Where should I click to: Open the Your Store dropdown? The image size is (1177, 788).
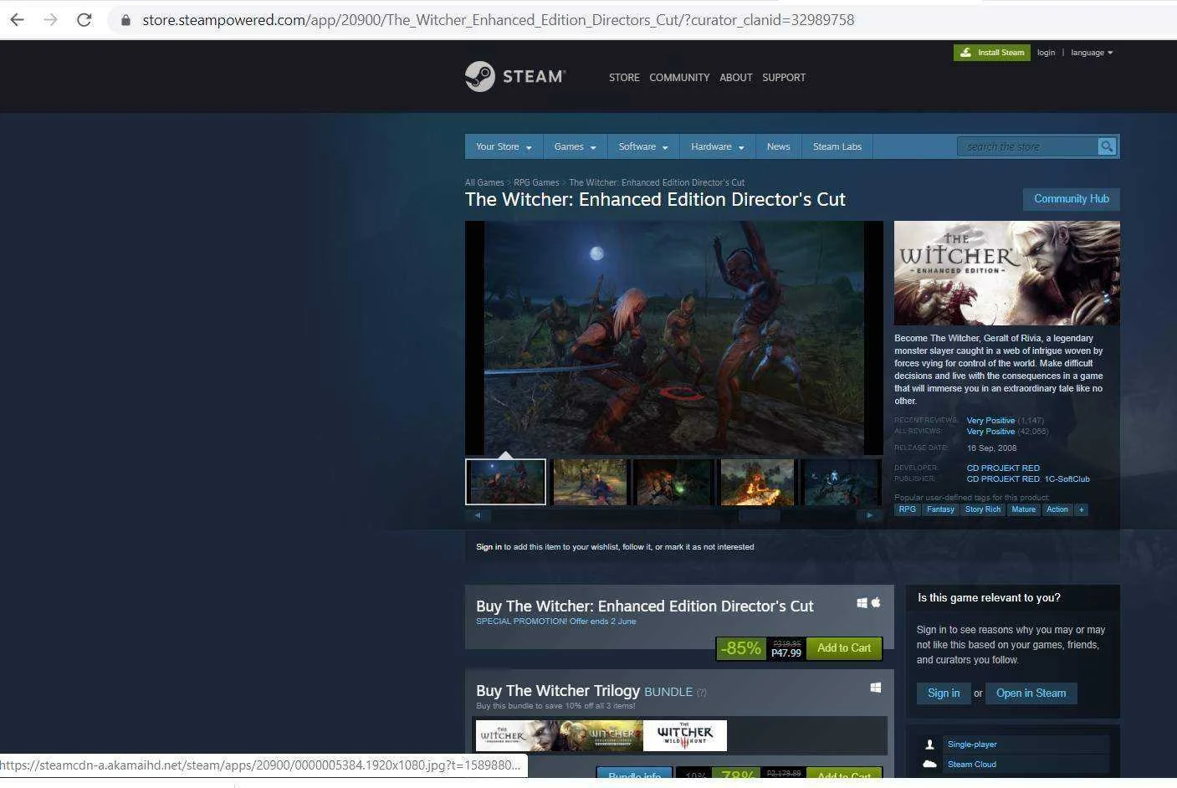click(504, 146)
